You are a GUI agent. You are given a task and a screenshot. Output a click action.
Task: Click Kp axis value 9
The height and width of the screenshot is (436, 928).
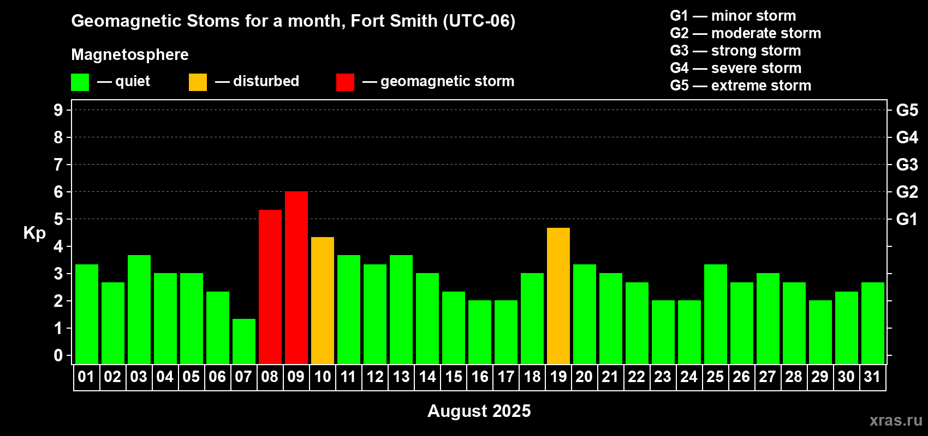pos(58,110)
